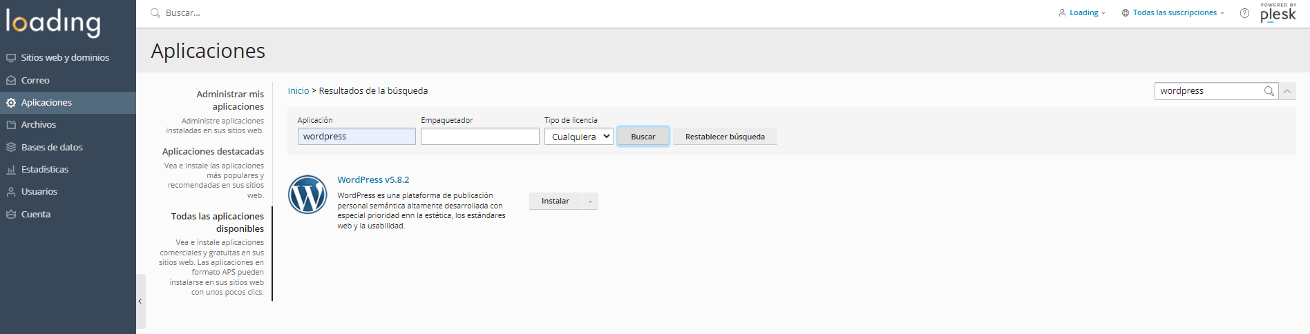This screenshot has width=1310, height=334.
Task: Click the Sitios web y dominios monitor icon
Action: pos(11,58)
